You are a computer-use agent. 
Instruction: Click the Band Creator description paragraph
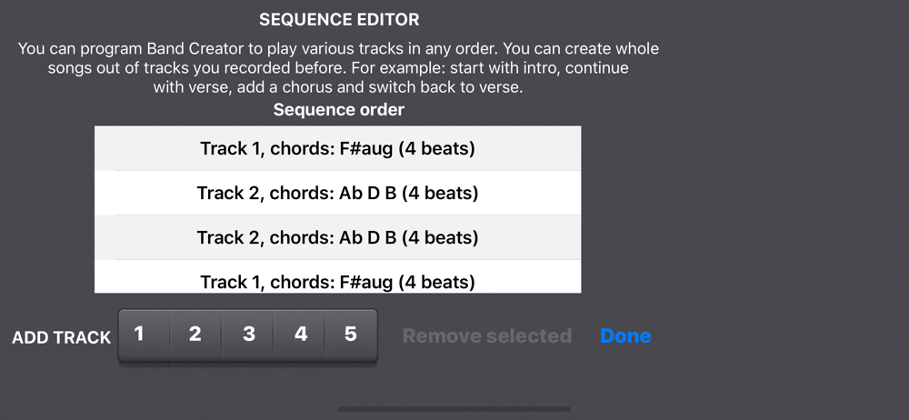(338, 68)
